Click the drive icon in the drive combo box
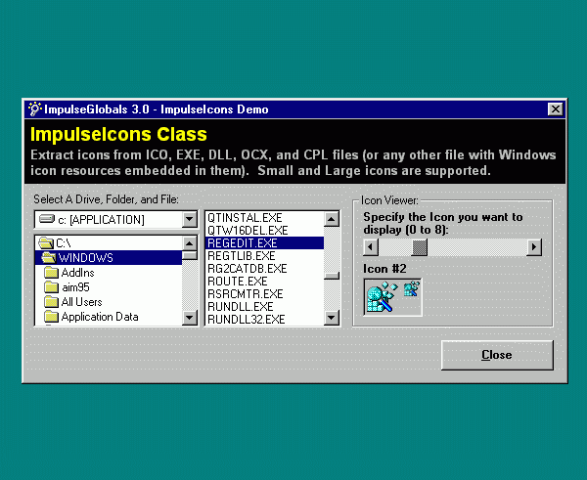Image resolution: width=587 pixels, height=480 pixels. 47,219
